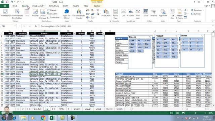This screenshot has width=215, height=121.
Task: Switch to the FORMULAS tab
Action: [x=54, y=6]
